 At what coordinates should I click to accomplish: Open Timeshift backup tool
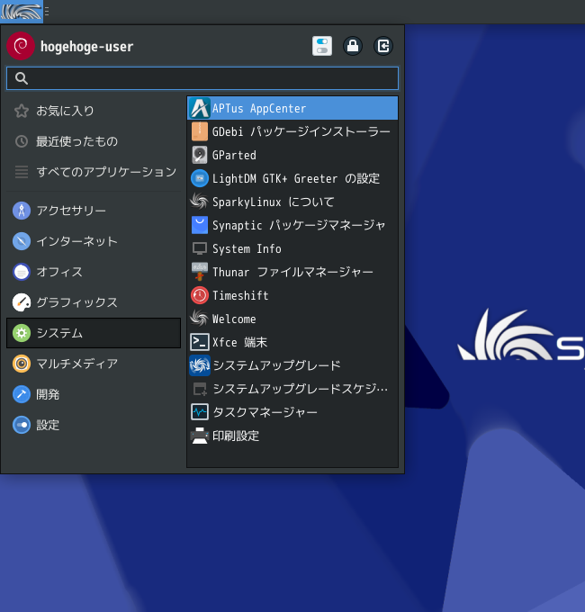(x=292, y=295)
